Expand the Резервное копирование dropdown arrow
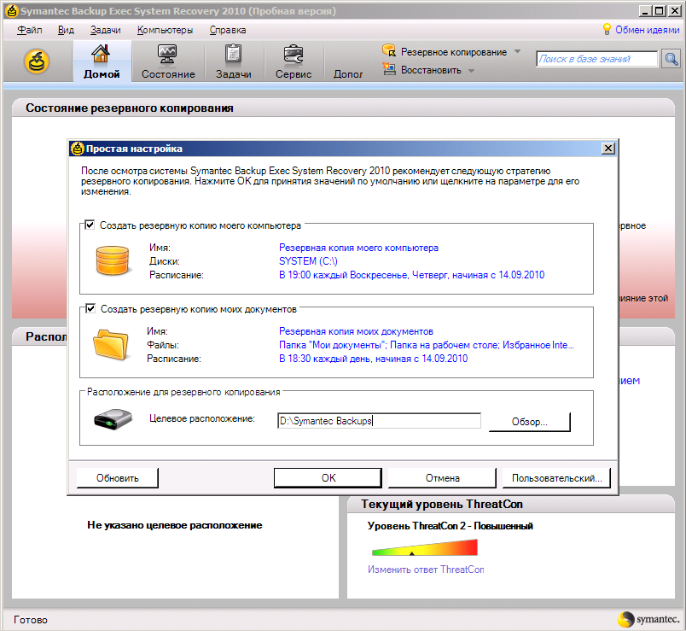 point(518,51)
